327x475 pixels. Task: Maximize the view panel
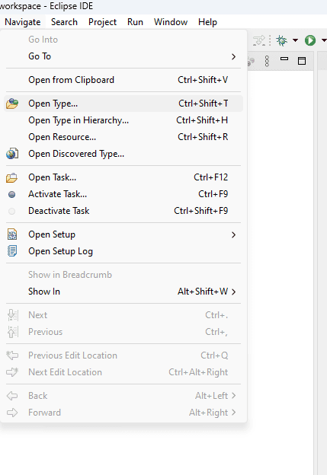pos(302,61)
